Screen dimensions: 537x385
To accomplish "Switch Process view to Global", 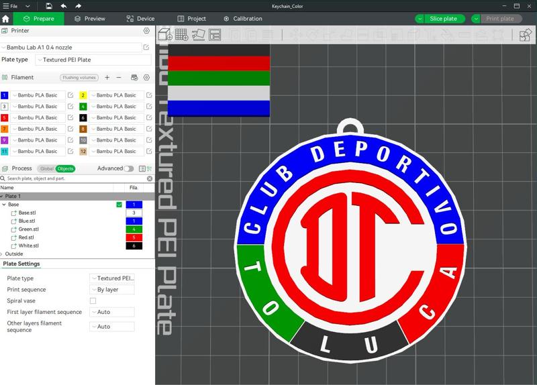I will tap(46, 169).
